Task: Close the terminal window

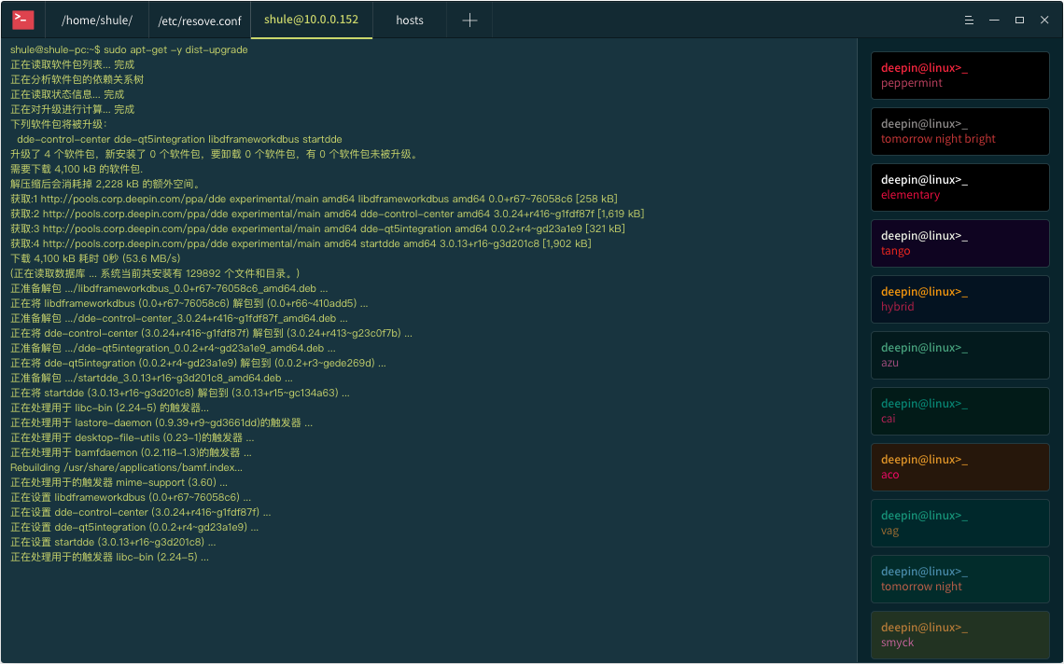Action: pos(1044,21)
